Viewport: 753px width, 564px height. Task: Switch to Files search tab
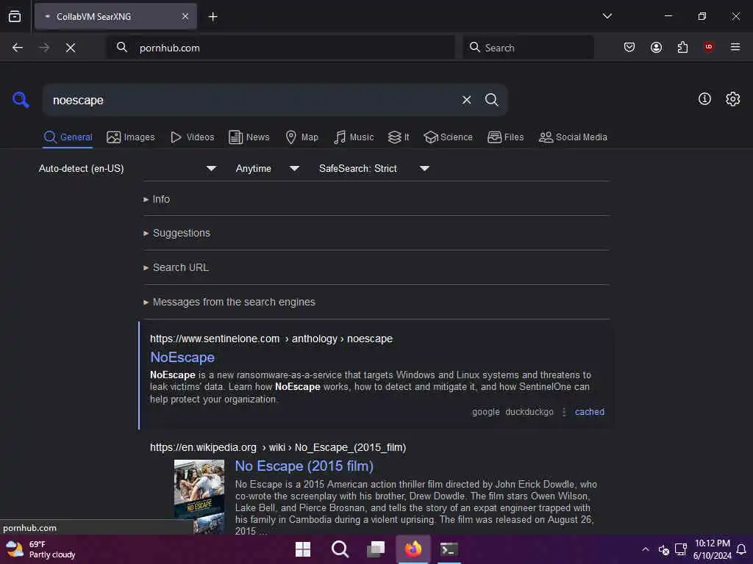tap(505, 137)
